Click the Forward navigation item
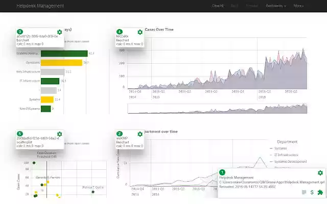 point(251,6)
